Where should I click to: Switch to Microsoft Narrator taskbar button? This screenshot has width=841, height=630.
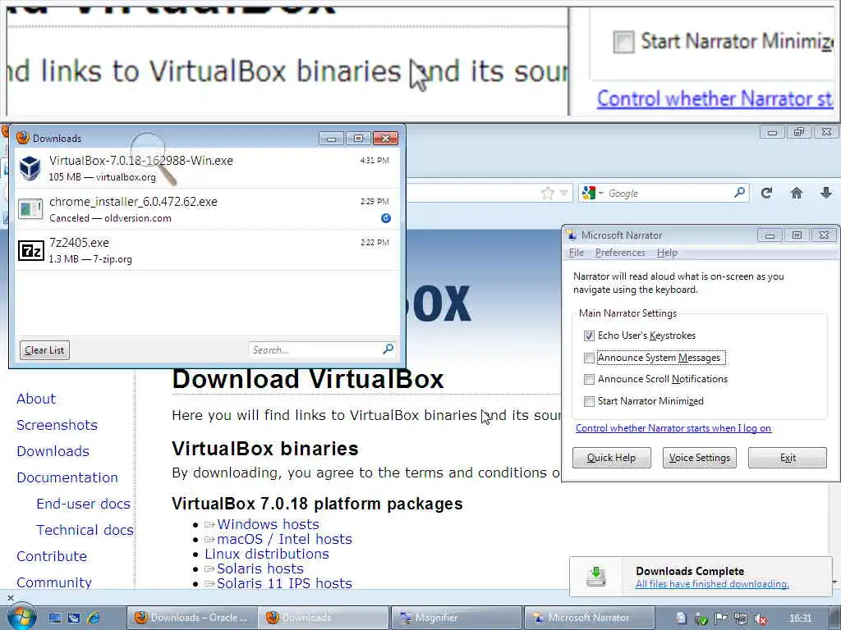588,618
